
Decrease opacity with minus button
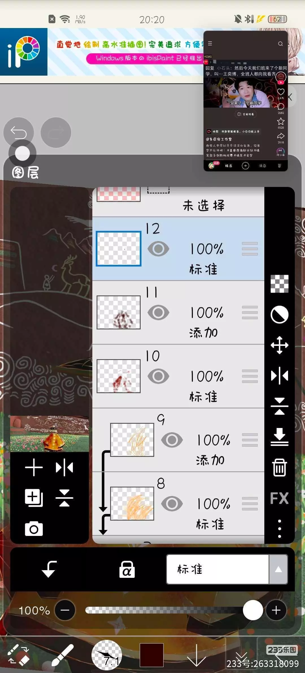(65, 610)
